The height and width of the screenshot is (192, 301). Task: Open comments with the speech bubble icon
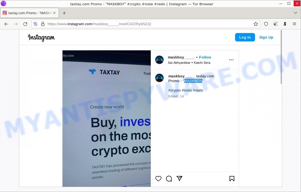169,179
